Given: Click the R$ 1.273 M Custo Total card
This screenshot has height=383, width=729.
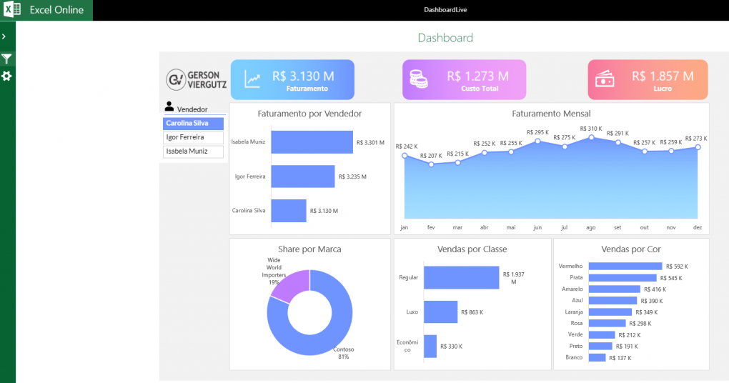Looking at the screenshot, I should point(464,79).
